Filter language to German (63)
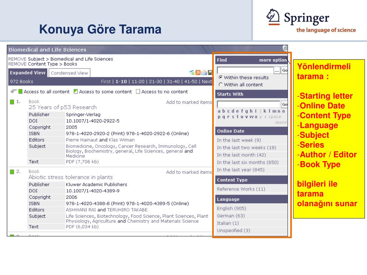 (231, 216)
